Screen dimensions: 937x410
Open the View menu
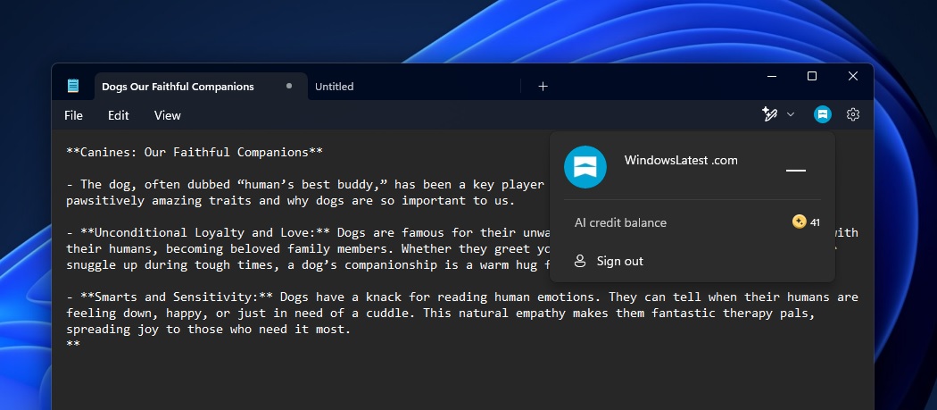tap(168, 115)
